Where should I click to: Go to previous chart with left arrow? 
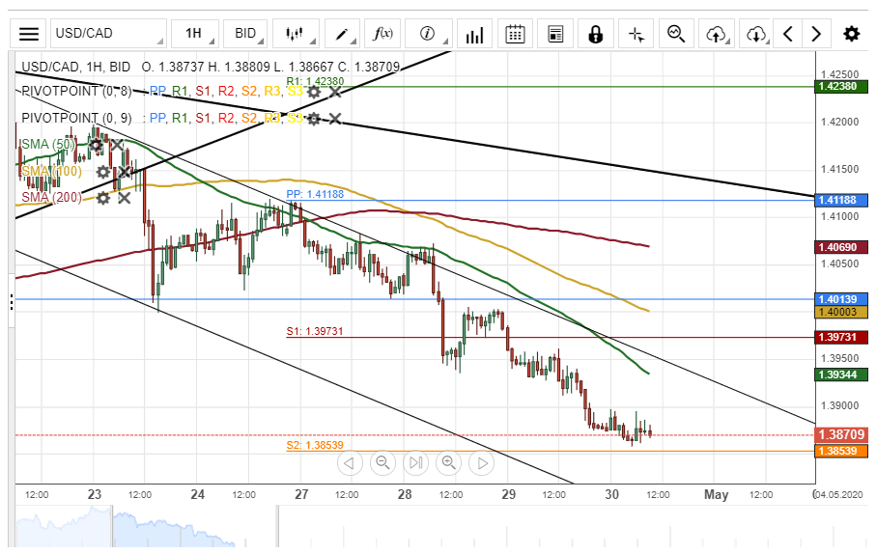(x=788, y=34)
